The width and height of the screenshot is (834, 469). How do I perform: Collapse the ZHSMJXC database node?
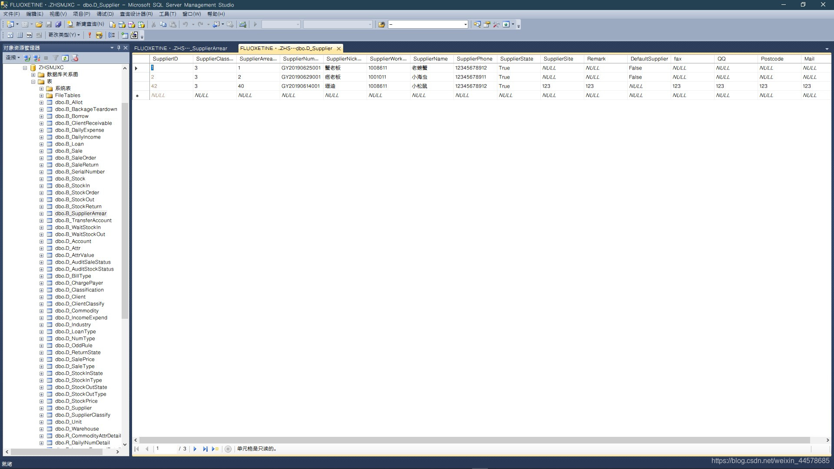25,68
